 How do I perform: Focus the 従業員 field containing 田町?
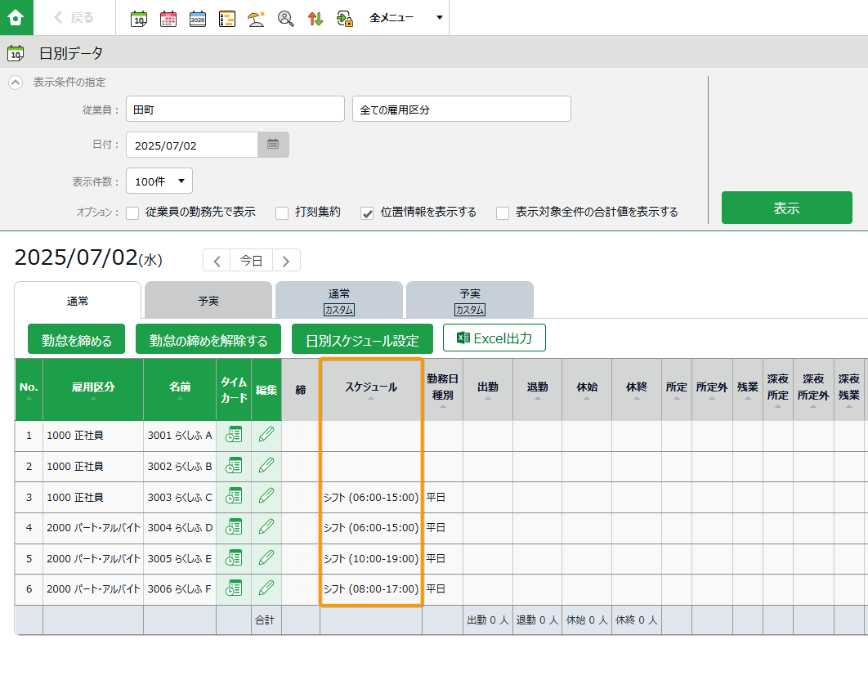(x=235, y=109)
